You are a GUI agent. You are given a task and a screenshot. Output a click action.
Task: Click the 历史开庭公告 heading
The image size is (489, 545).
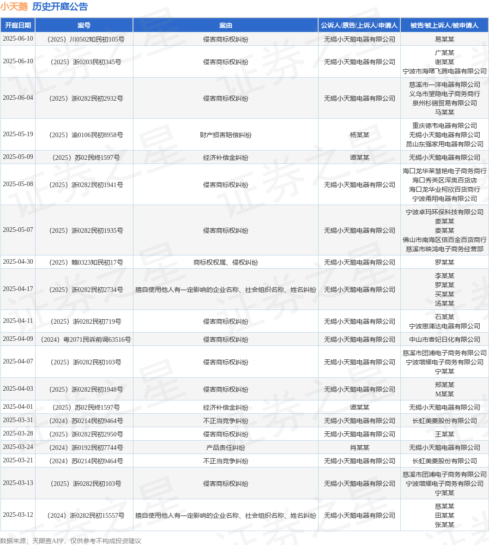point(60,6)
